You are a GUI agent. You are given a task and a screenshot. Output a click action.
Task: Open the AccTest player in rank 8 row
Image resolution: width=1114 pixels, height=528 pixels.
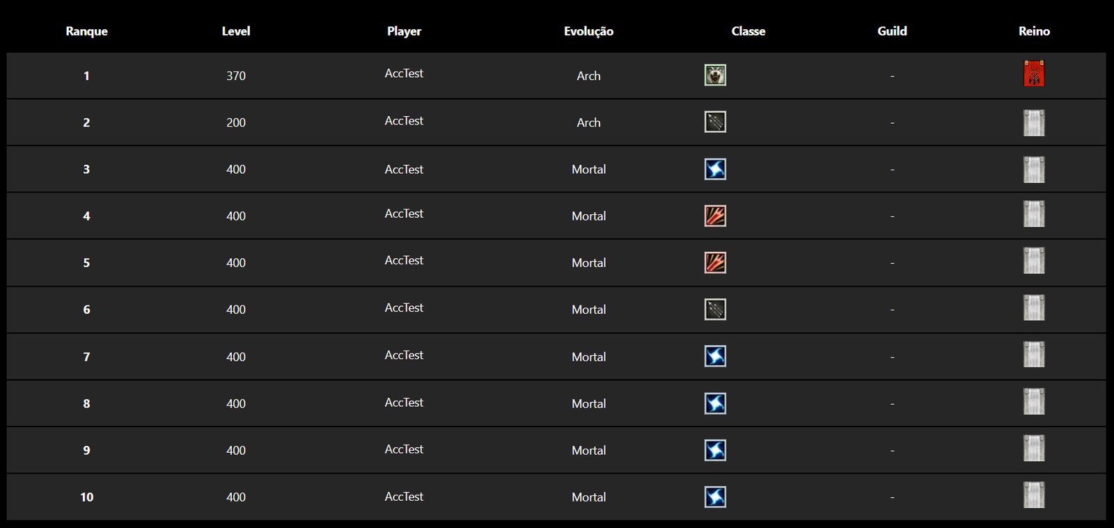point(404,403)
